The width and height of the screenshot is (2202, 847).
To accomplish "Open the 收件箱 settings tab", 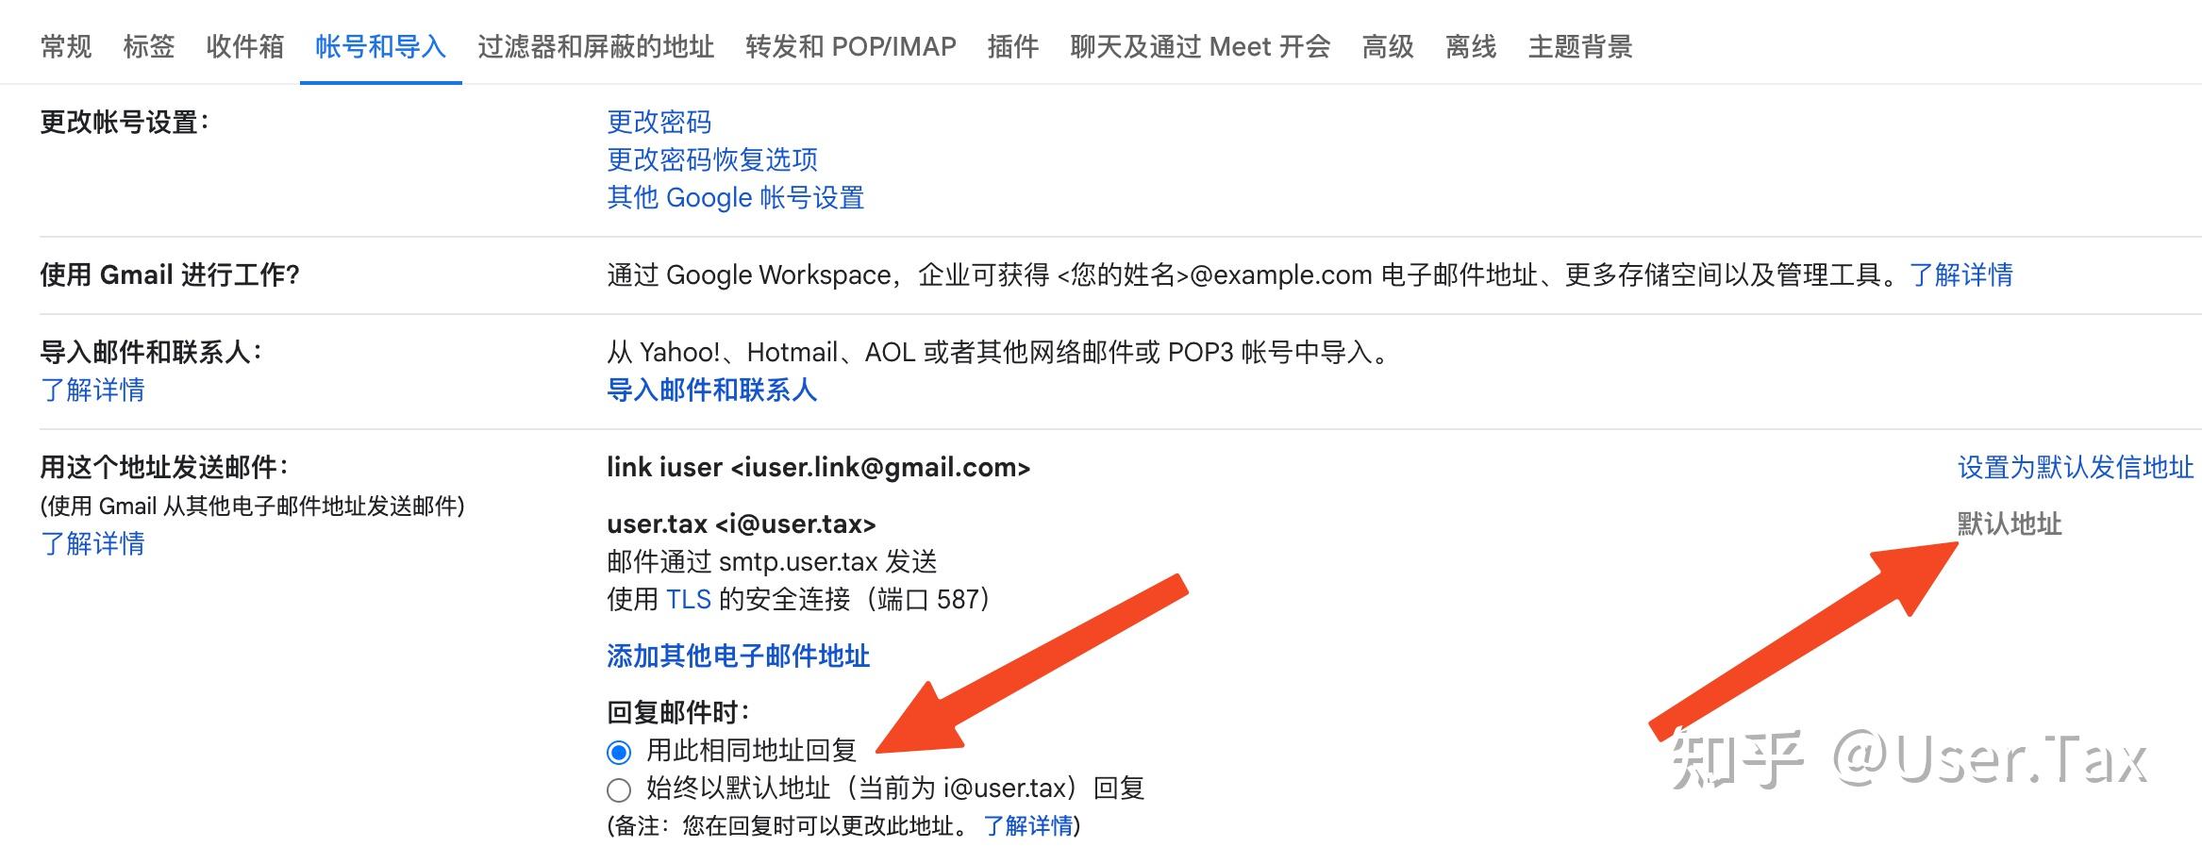I will 245,46.
